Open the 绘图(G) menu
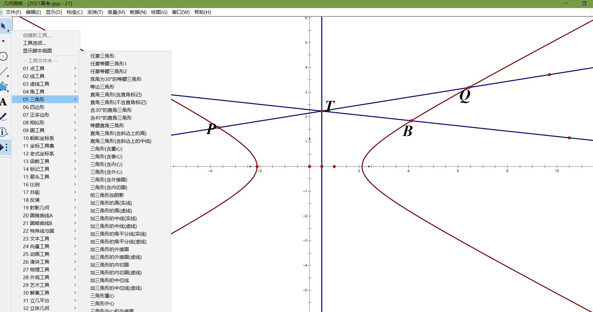The height and width of the screenshot is (312, 593). pyautogui.click(x=159, y=12)
